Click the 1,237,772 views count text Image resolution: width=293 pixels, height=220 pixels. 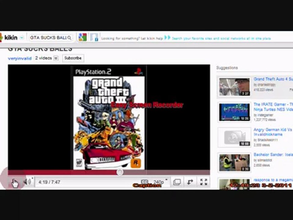pos(265,119)
